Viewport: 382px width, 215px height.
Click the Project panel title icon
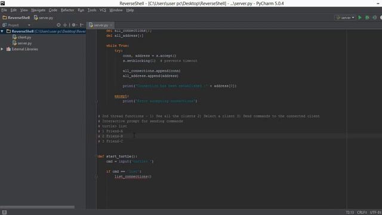pyautogui.click(x=5, y=25)
